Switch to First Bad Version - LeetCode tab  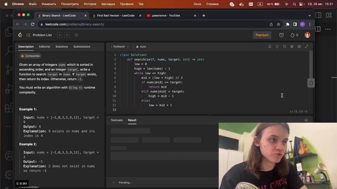click(116, 16)
